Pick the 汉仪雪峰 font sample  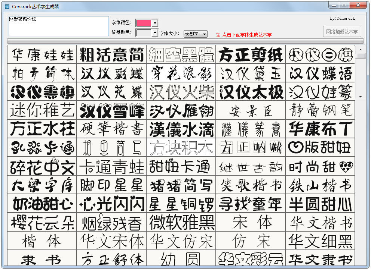[111, 110]
